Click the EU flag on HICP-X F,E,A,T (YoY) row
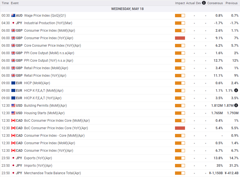The width and height of the screenshot is (240, 177). [x=13, y=98]
